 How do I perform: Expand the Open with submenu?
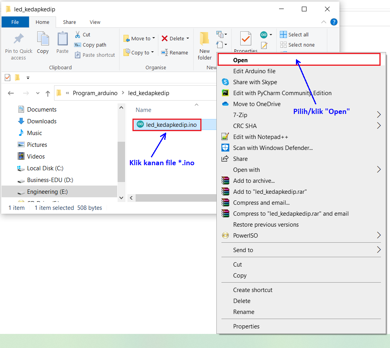click(x=301, y=170)
